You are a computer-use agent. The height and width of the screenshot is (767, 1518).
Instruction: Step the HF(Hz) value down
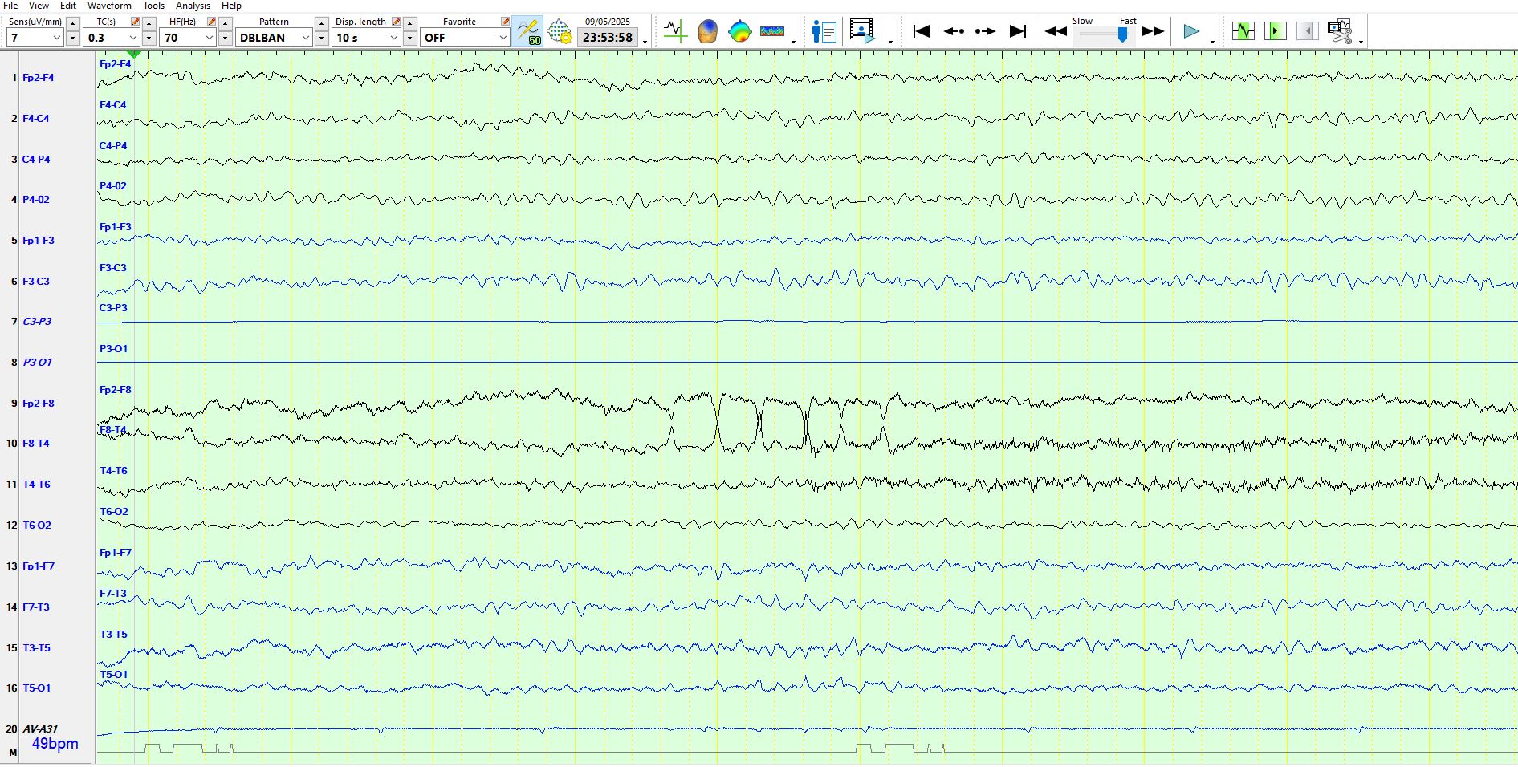[x=225, y=38]
